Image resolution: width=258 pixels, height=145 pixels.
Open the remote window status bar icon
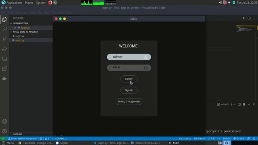[3, 139]
